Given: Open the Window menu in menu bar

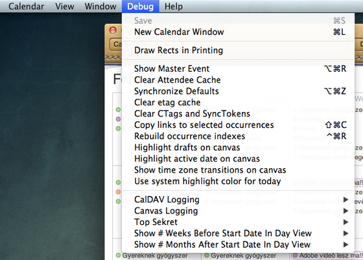Looking at the screenshot, I should coord(100,6).
